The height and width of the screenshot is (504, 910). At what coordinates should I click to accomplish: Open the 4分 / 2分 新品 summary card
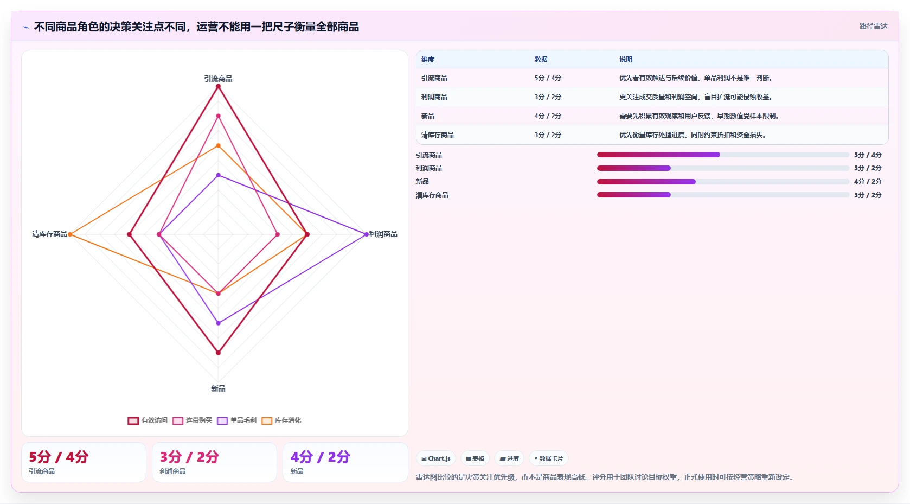tap(345, 462)
